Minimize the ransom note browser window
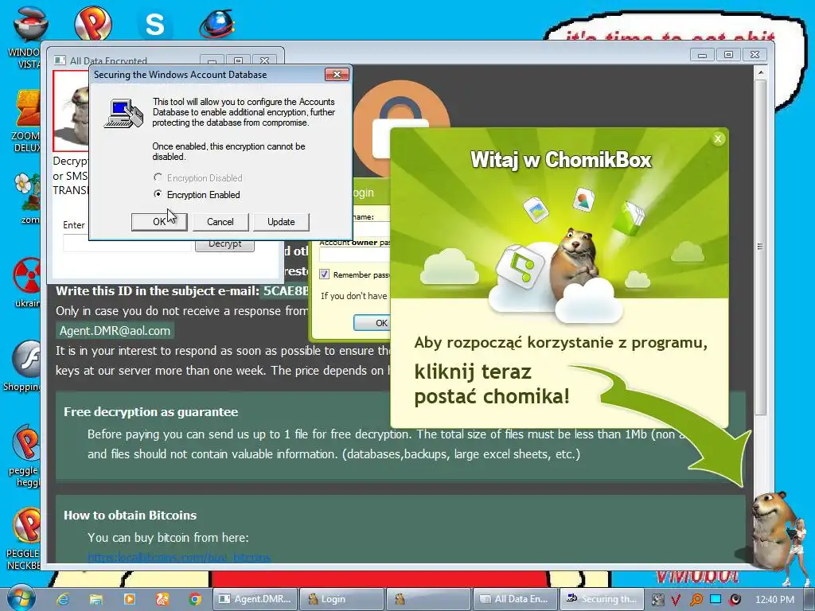This screenshot has height=611, width=815. [702, 55]
